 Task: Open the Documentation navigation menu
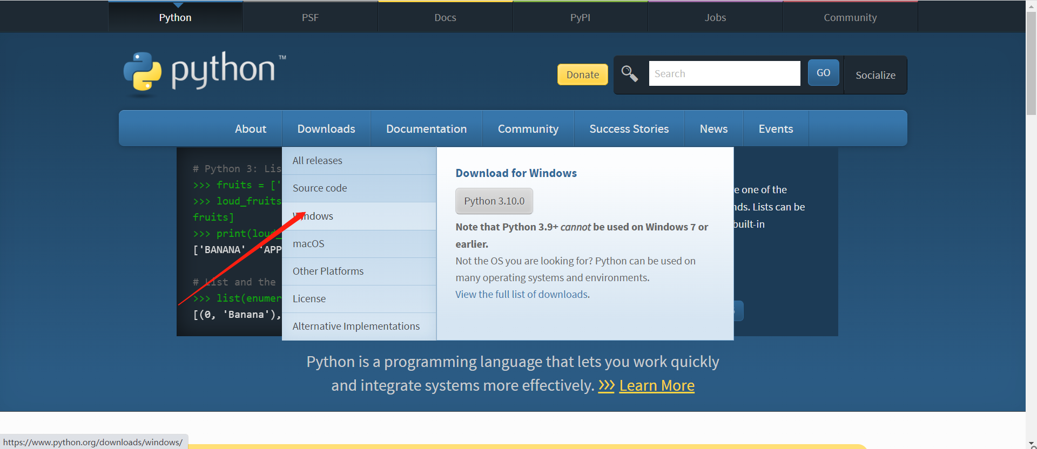[426, 128]
